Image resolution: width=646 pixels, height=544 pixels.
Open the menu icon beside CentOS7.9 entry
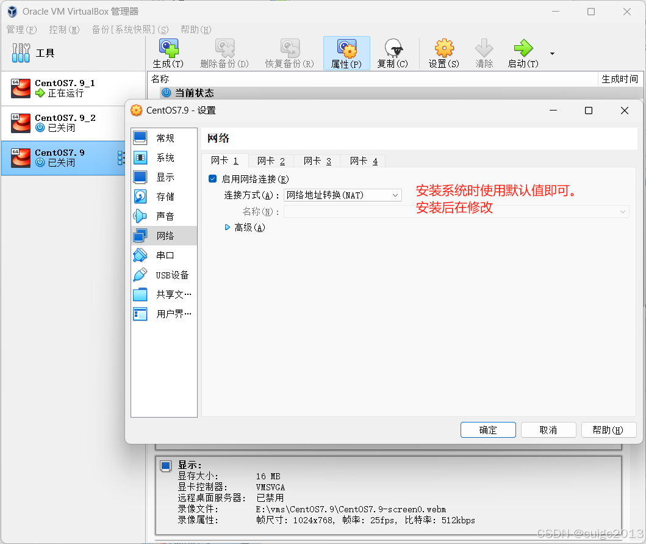click(121, 158)
